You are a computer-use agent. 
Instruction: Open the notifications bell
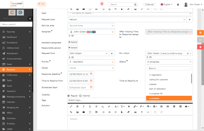click(x=178, y=4)
